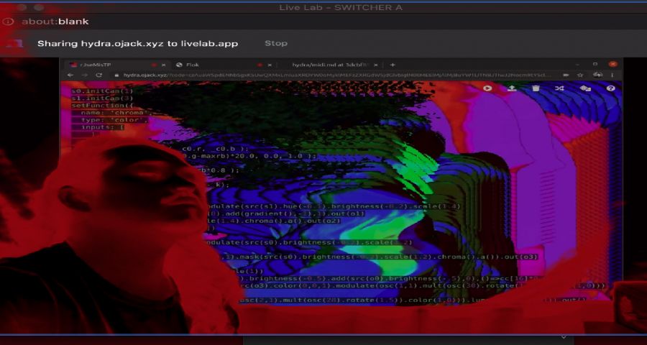Open the browser profile icon
This screenshot has height=345, width=647.
click(597, 75)
